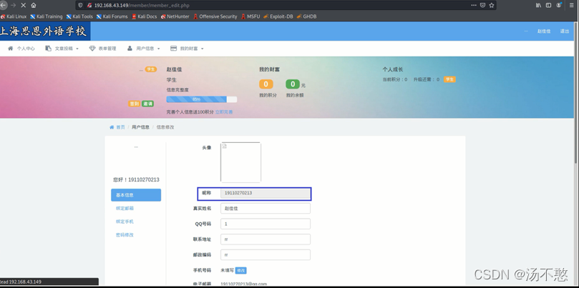Open the 表单管理 menu item

(102, 49)
